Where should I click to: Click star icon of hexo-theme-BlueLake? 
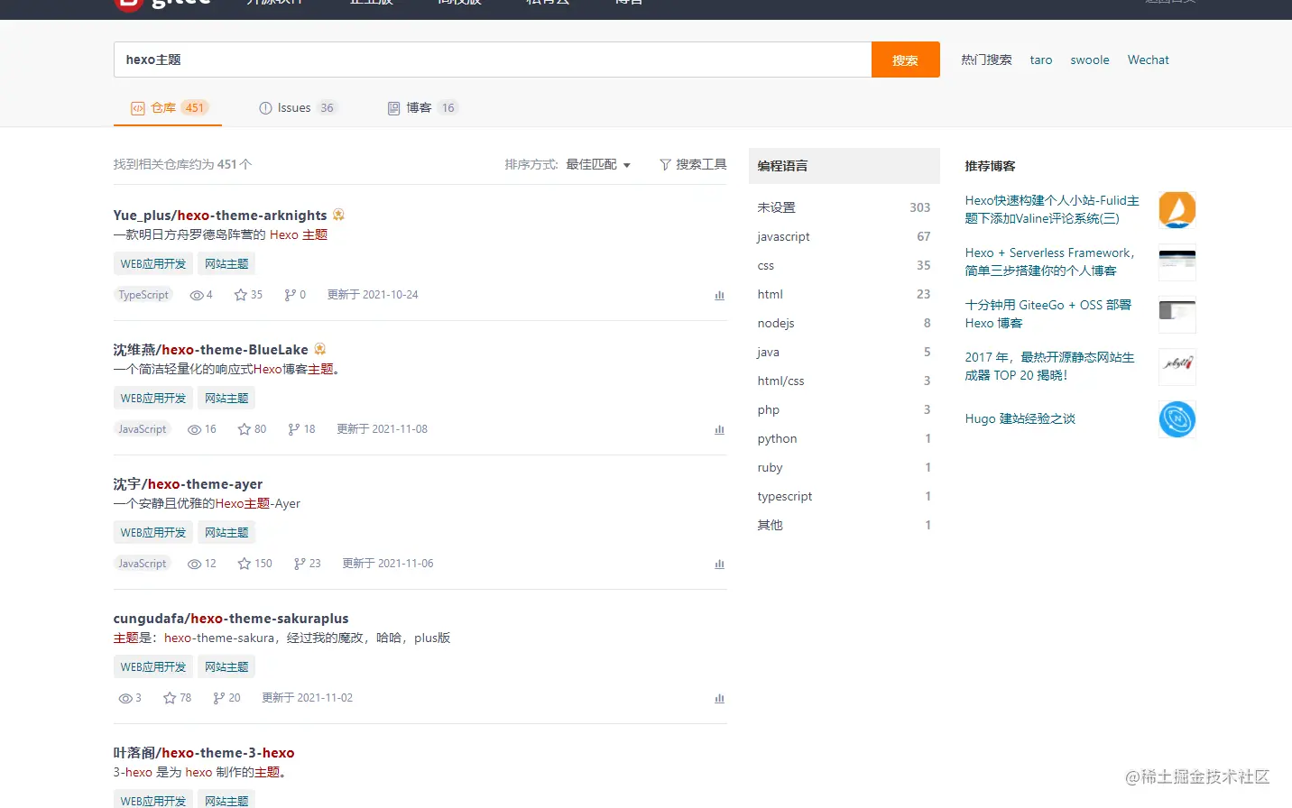[244, 429]
